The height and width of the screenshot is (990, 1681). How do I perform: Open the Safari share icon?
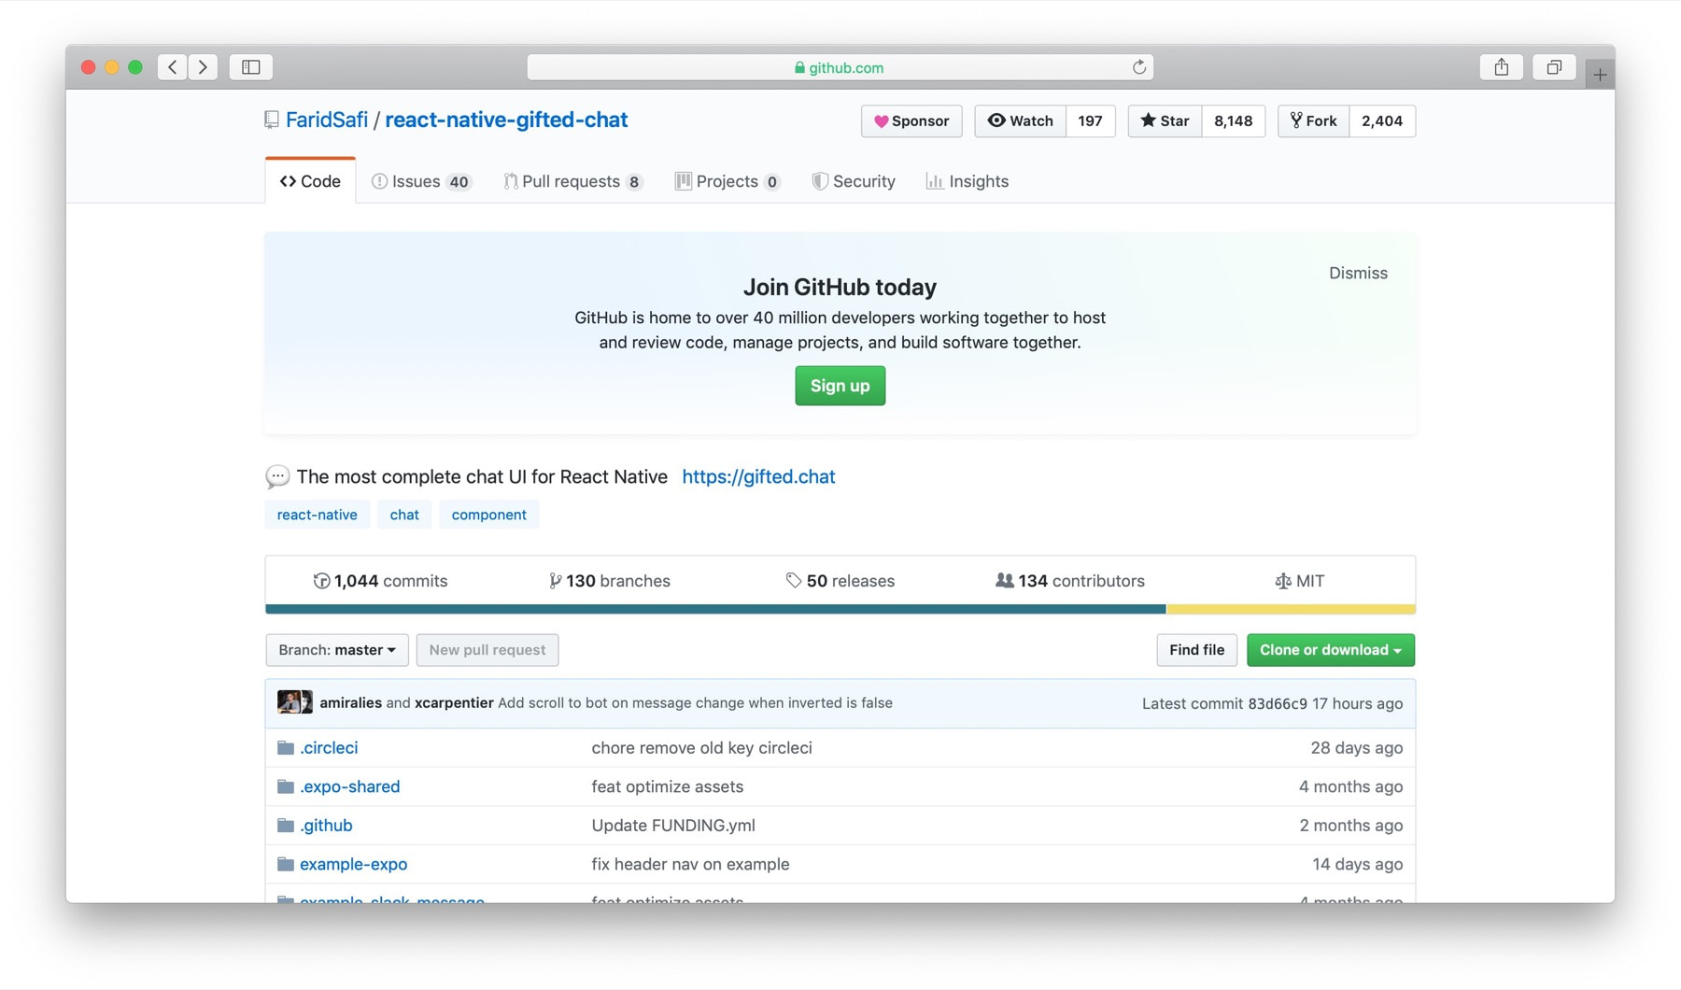click(1501, 67)
